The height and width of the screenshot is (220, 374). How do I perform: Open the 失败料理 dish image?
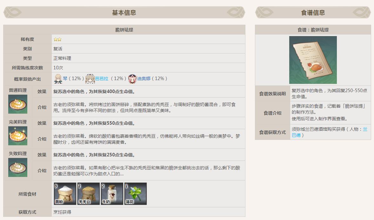coord(18,167)
